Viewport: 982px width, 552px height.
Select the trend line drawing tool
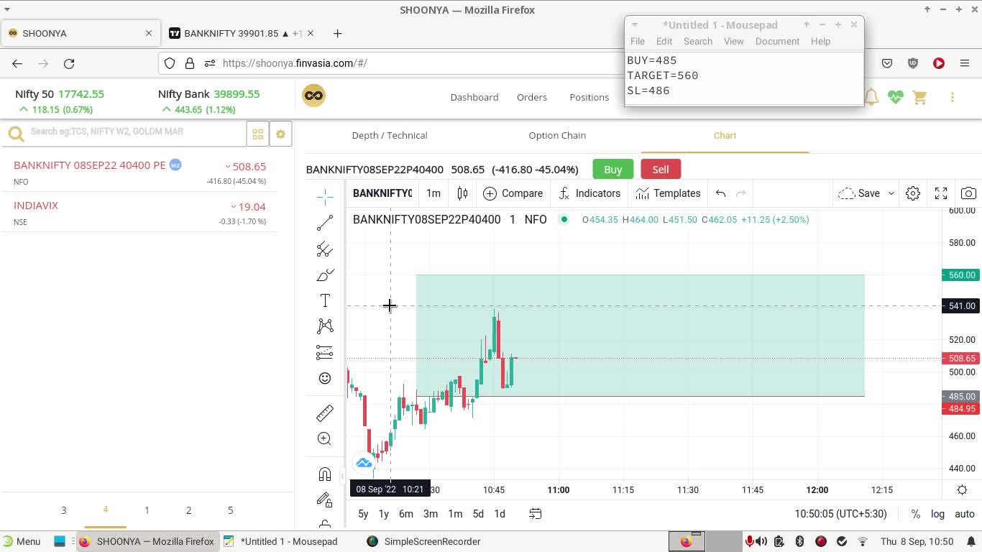325,224
